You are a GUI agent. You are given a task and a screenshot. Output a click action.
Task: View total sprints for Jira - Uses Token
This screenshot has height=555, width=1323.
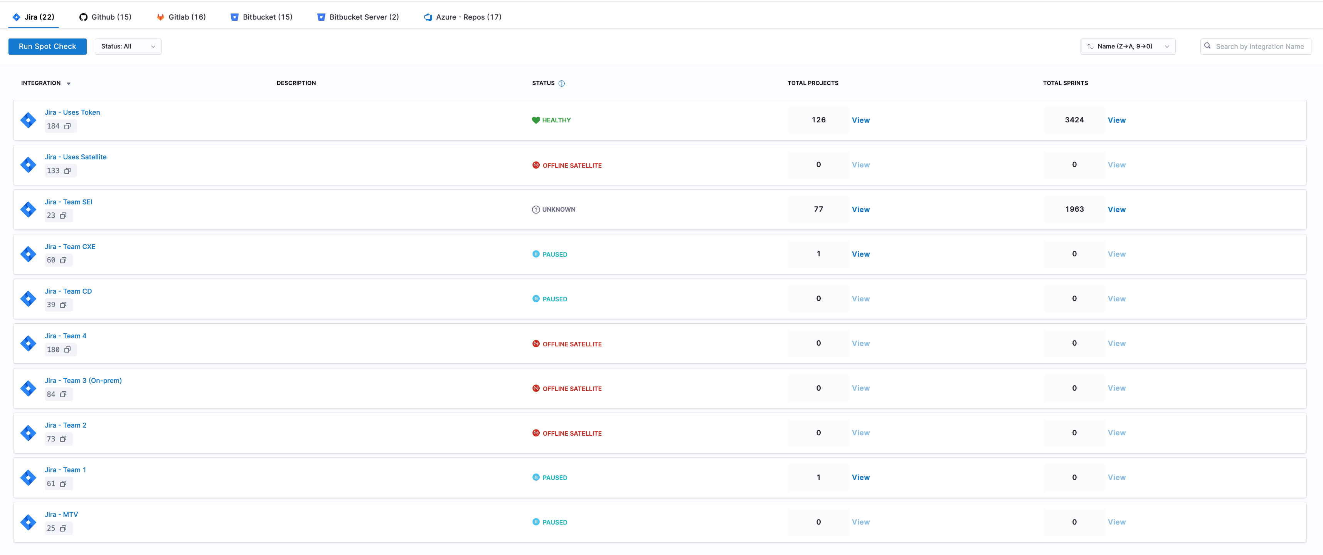1116,120
